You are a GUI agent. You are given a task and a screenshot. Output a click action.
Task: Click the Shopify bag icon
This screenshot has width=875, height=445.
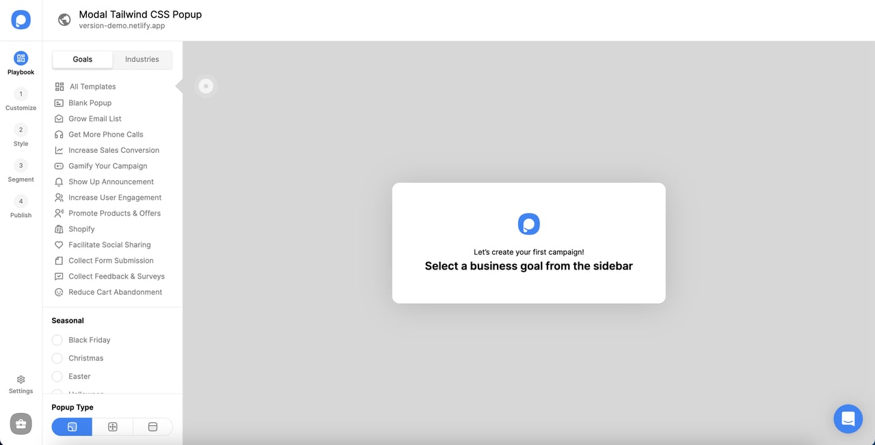pos(59,229)
